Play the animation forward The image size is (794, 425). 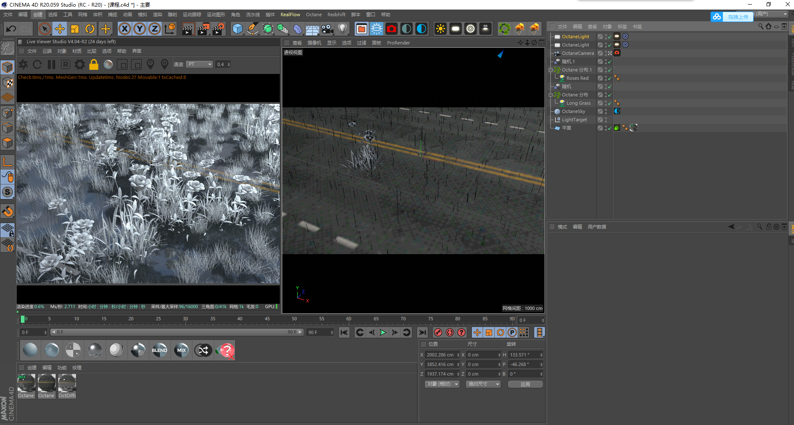point(383,332)
